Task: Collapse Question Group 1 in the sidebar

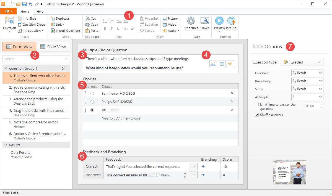Action: click(x=6, y=68)
